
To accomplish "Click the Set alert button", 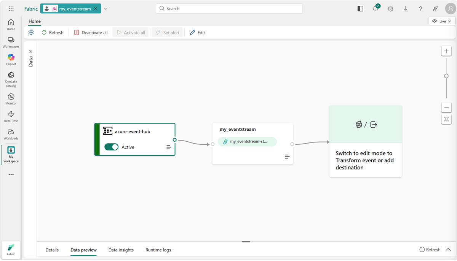I will point(168,33).
